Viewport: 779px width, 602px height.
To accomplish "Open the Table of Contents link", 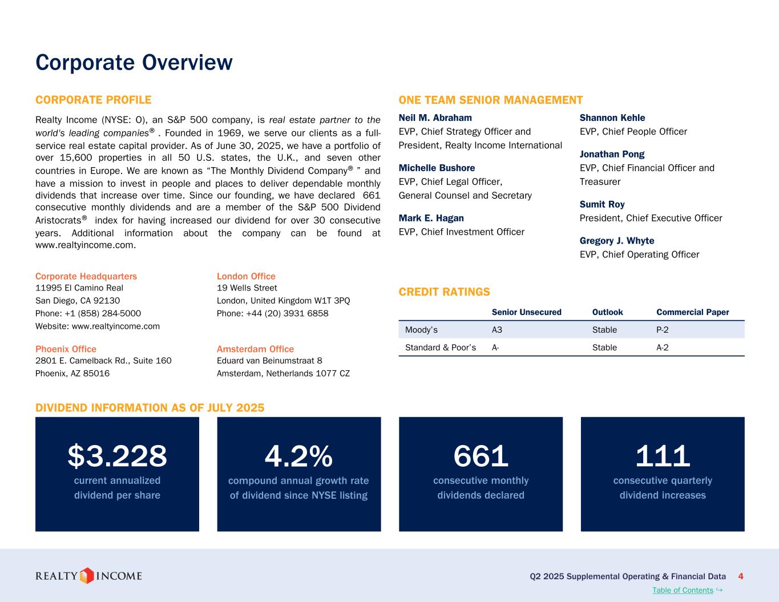I will point(682,590).
